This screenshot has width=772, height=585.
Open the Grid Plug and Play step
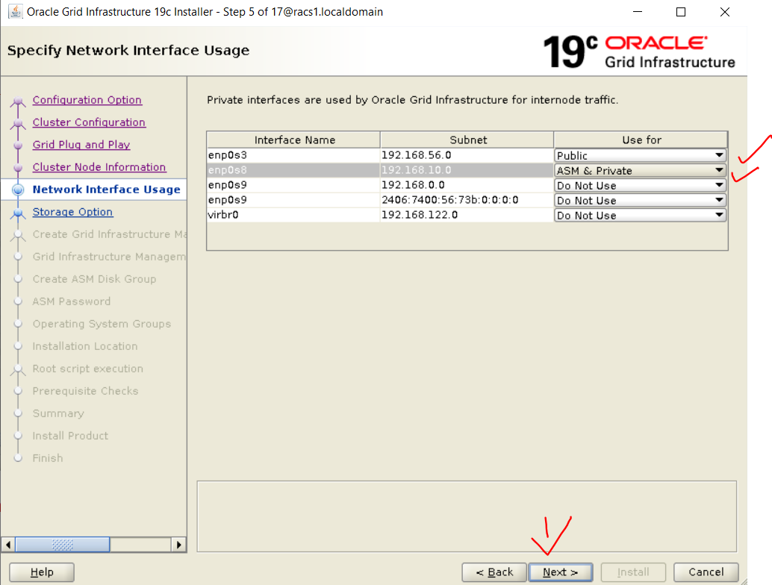point(81,145)
